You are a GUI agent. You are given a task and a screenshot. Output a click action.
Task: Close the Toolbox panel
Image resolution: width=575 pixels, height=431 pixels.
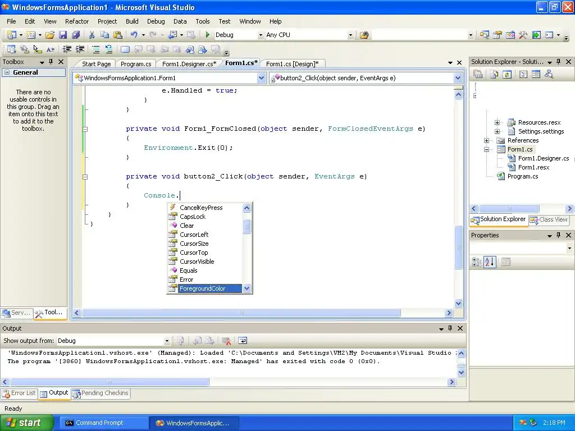point(61,62)
